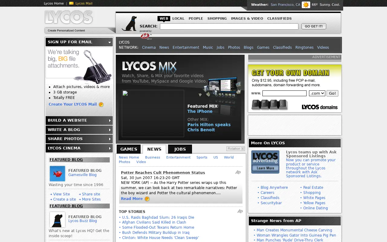Open Woman Wrangles Gator Into Guinea Pig Pen

[296, 235]
